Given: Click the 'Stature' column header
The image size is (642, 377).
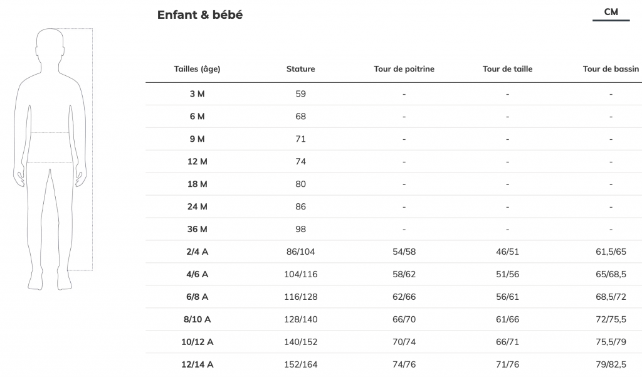Looking at the screenshot, I should coord(300,69).
